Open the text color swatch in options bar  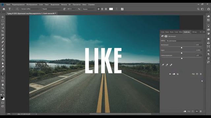[x=111, y=9]
